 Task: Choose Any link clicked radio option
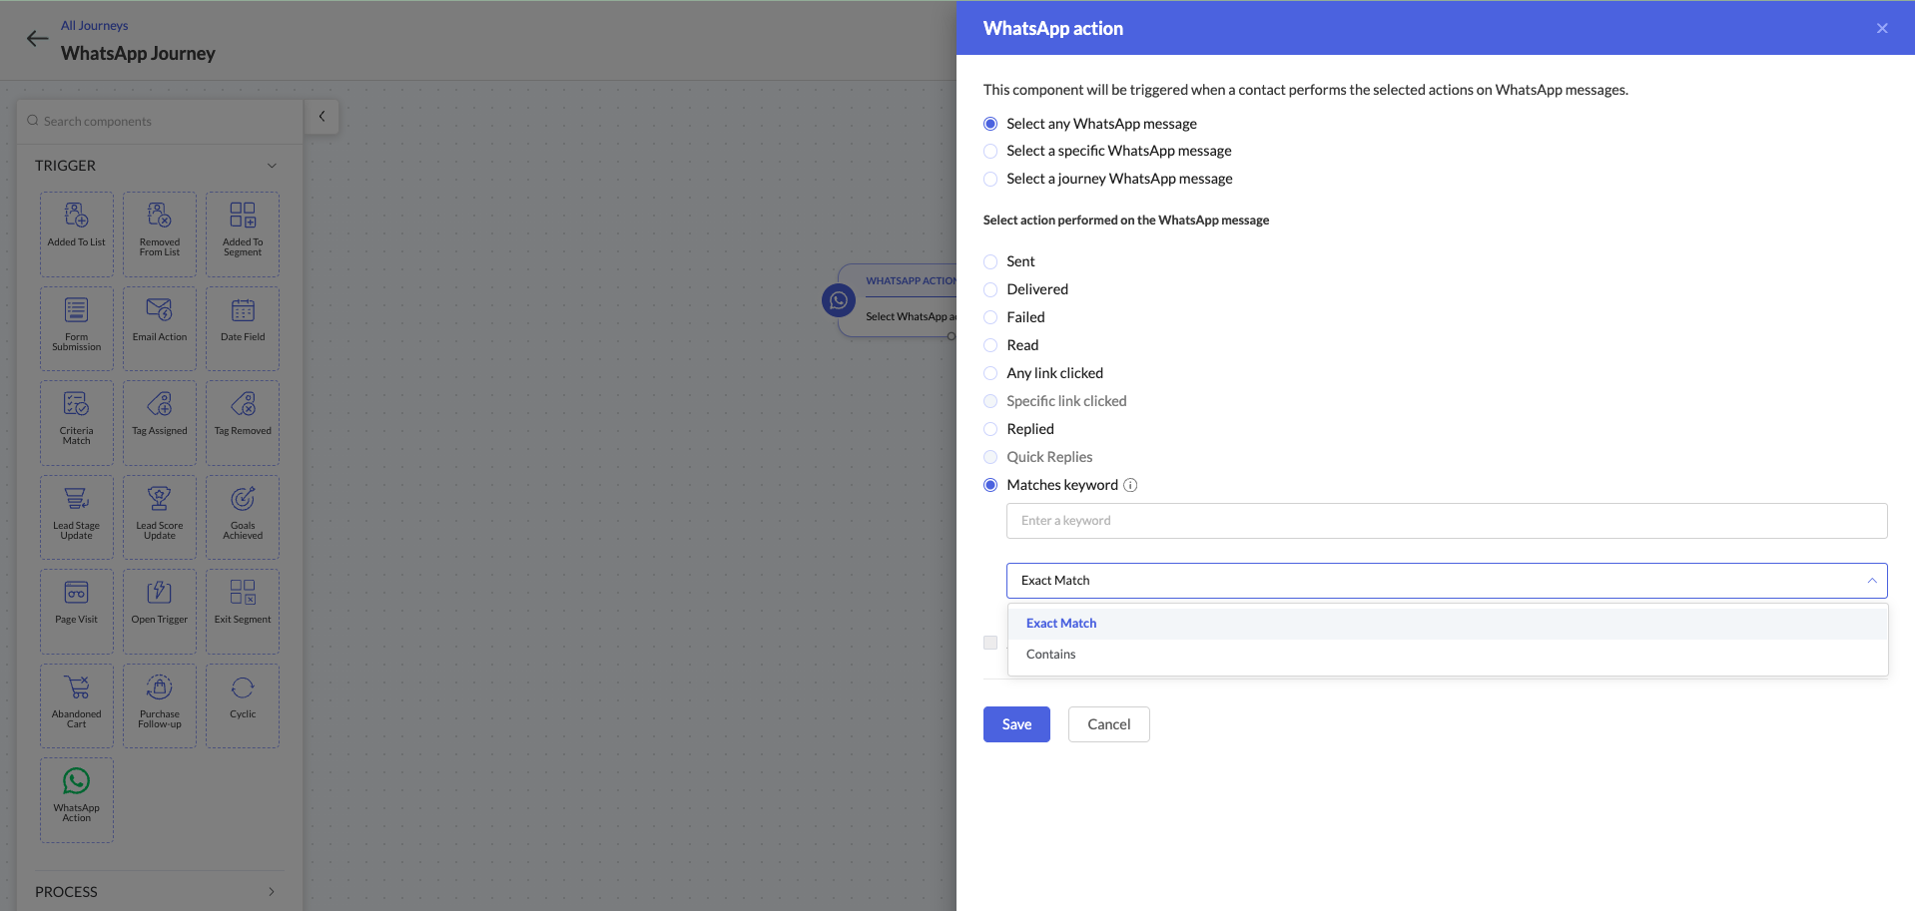click(x=990, y=373)
